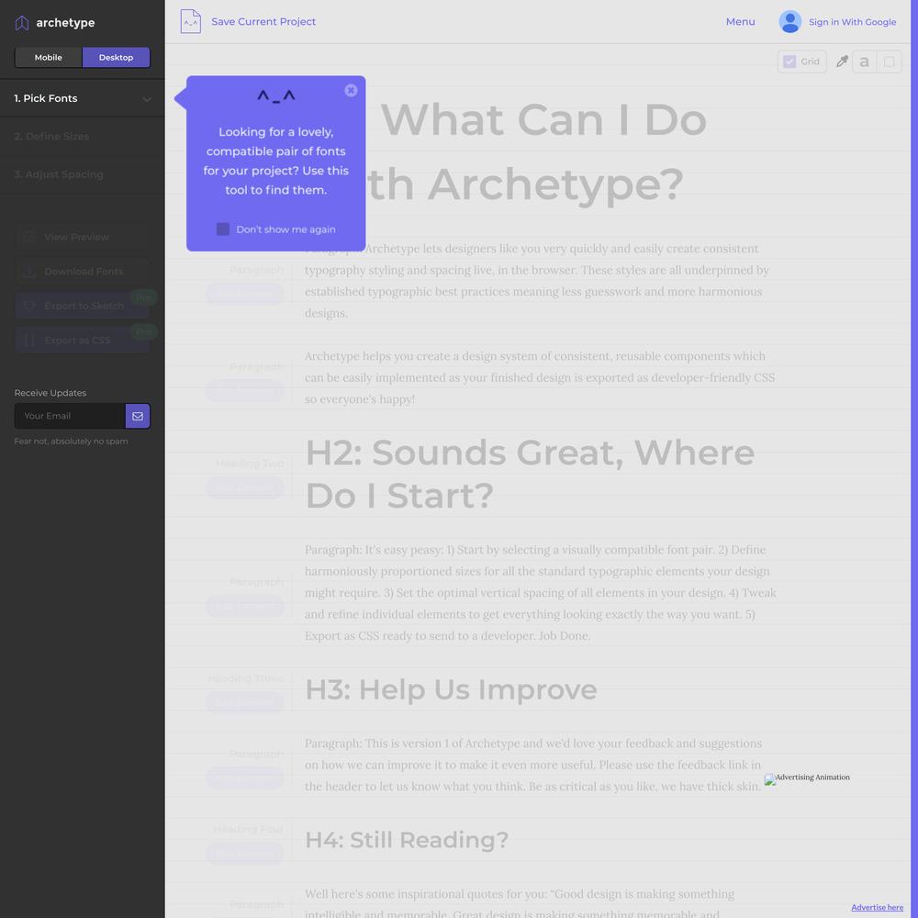Click the square background color button

point(889,62)
